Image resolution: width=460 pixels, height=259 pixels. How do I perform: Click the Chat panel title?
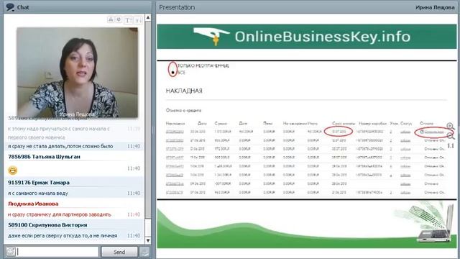pyautogui.click(x=23, y=7)
